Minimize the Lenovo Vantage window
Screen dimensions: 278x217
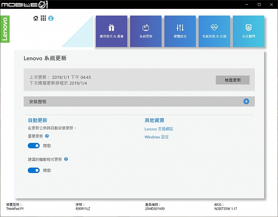point(247,4)
